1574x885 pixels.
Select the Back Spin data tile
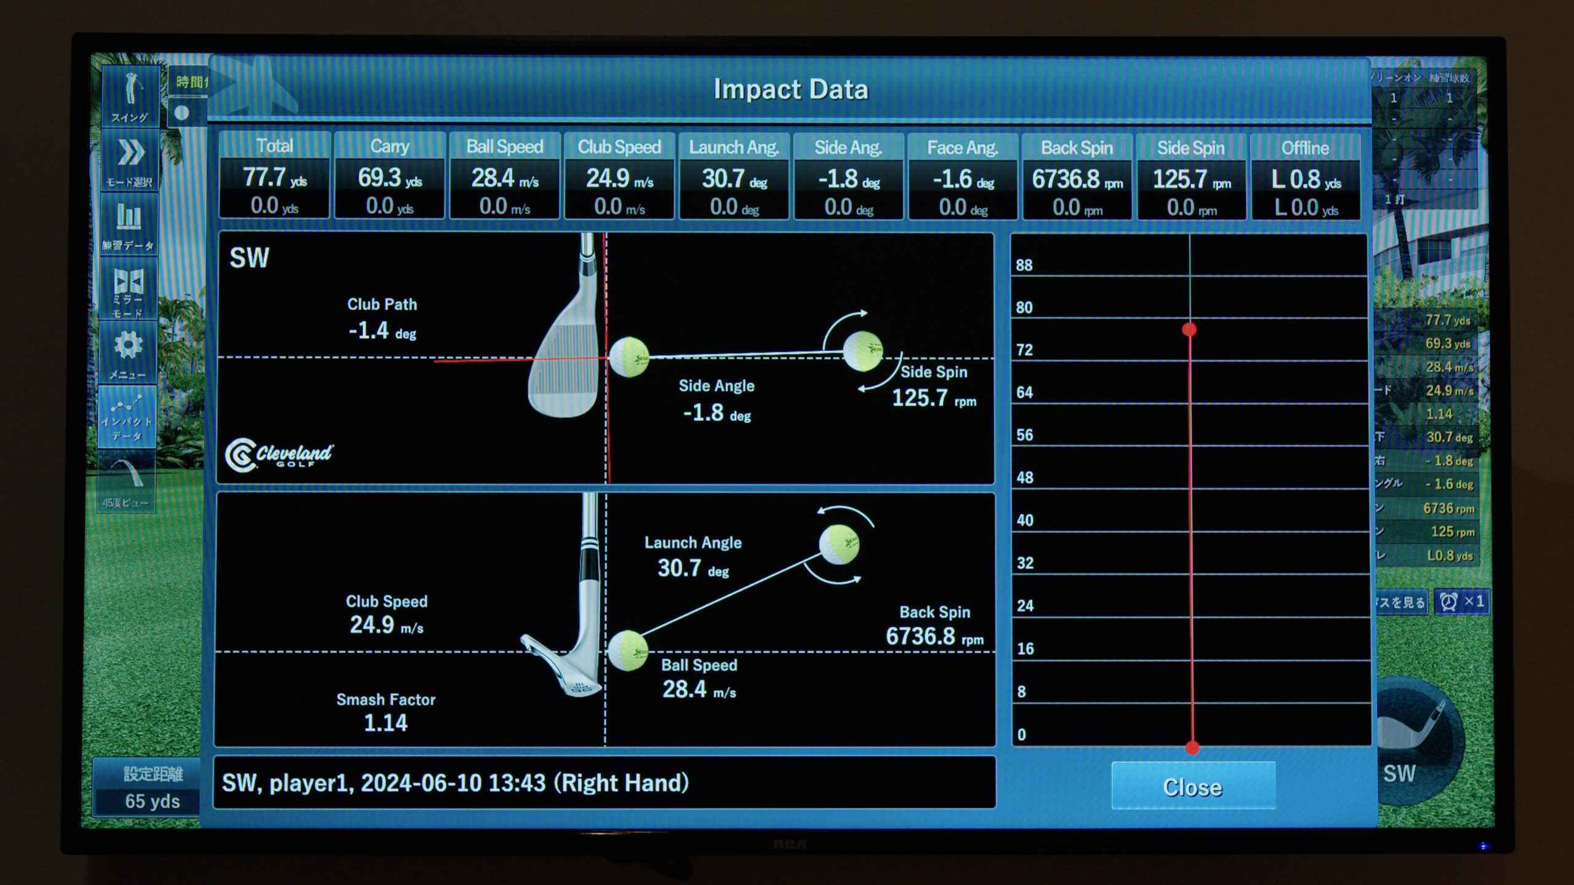tap(1077, 177)
